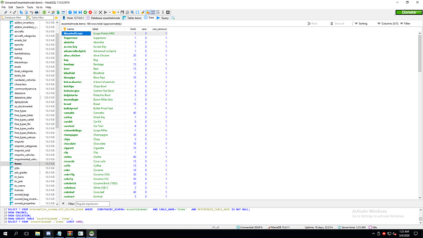This screenshot has height=238, width=423.
Task: Open the Search menu
Action: 20,7
